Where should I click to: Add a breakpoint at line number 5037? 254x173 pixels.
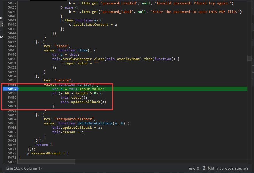pyautogui.click(x=12, y=3)
